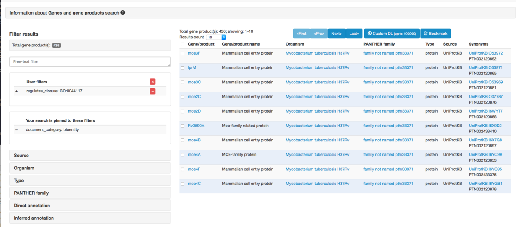
Task: Check the box for mce4B row
Action: pos(183,140)
